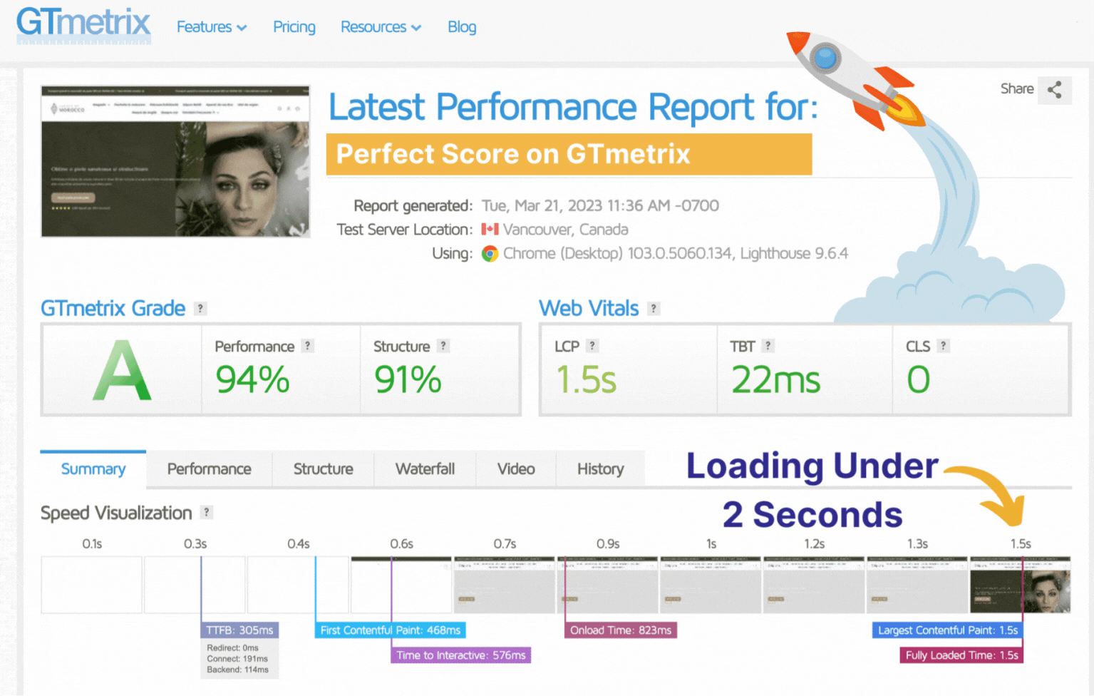1094x696 pixels.
Task: Expand the Resources dropdown menu
Action: point(381,27)
